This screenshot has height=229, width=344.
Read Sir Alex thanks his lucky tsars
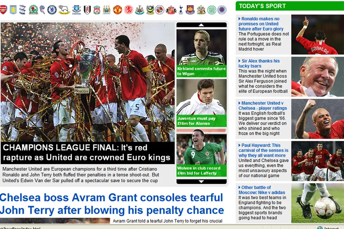tap(259, 63)
